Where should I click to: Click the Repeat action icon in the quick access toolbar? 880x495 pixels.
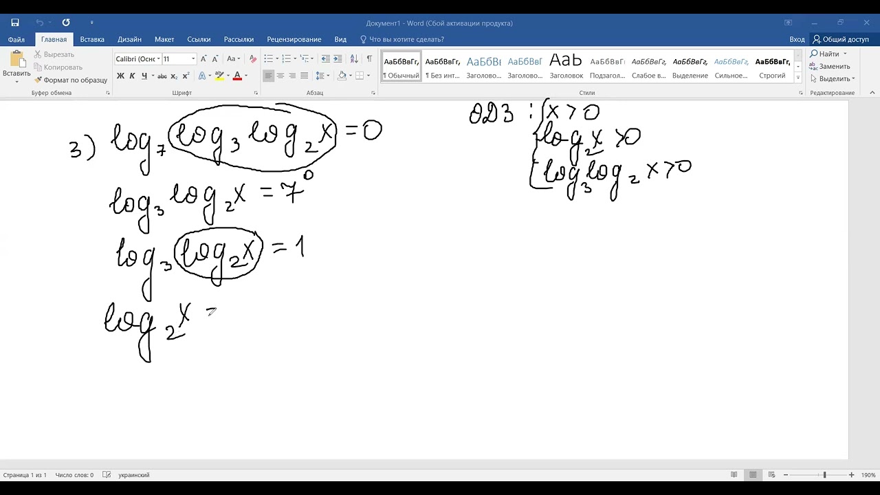66,23
